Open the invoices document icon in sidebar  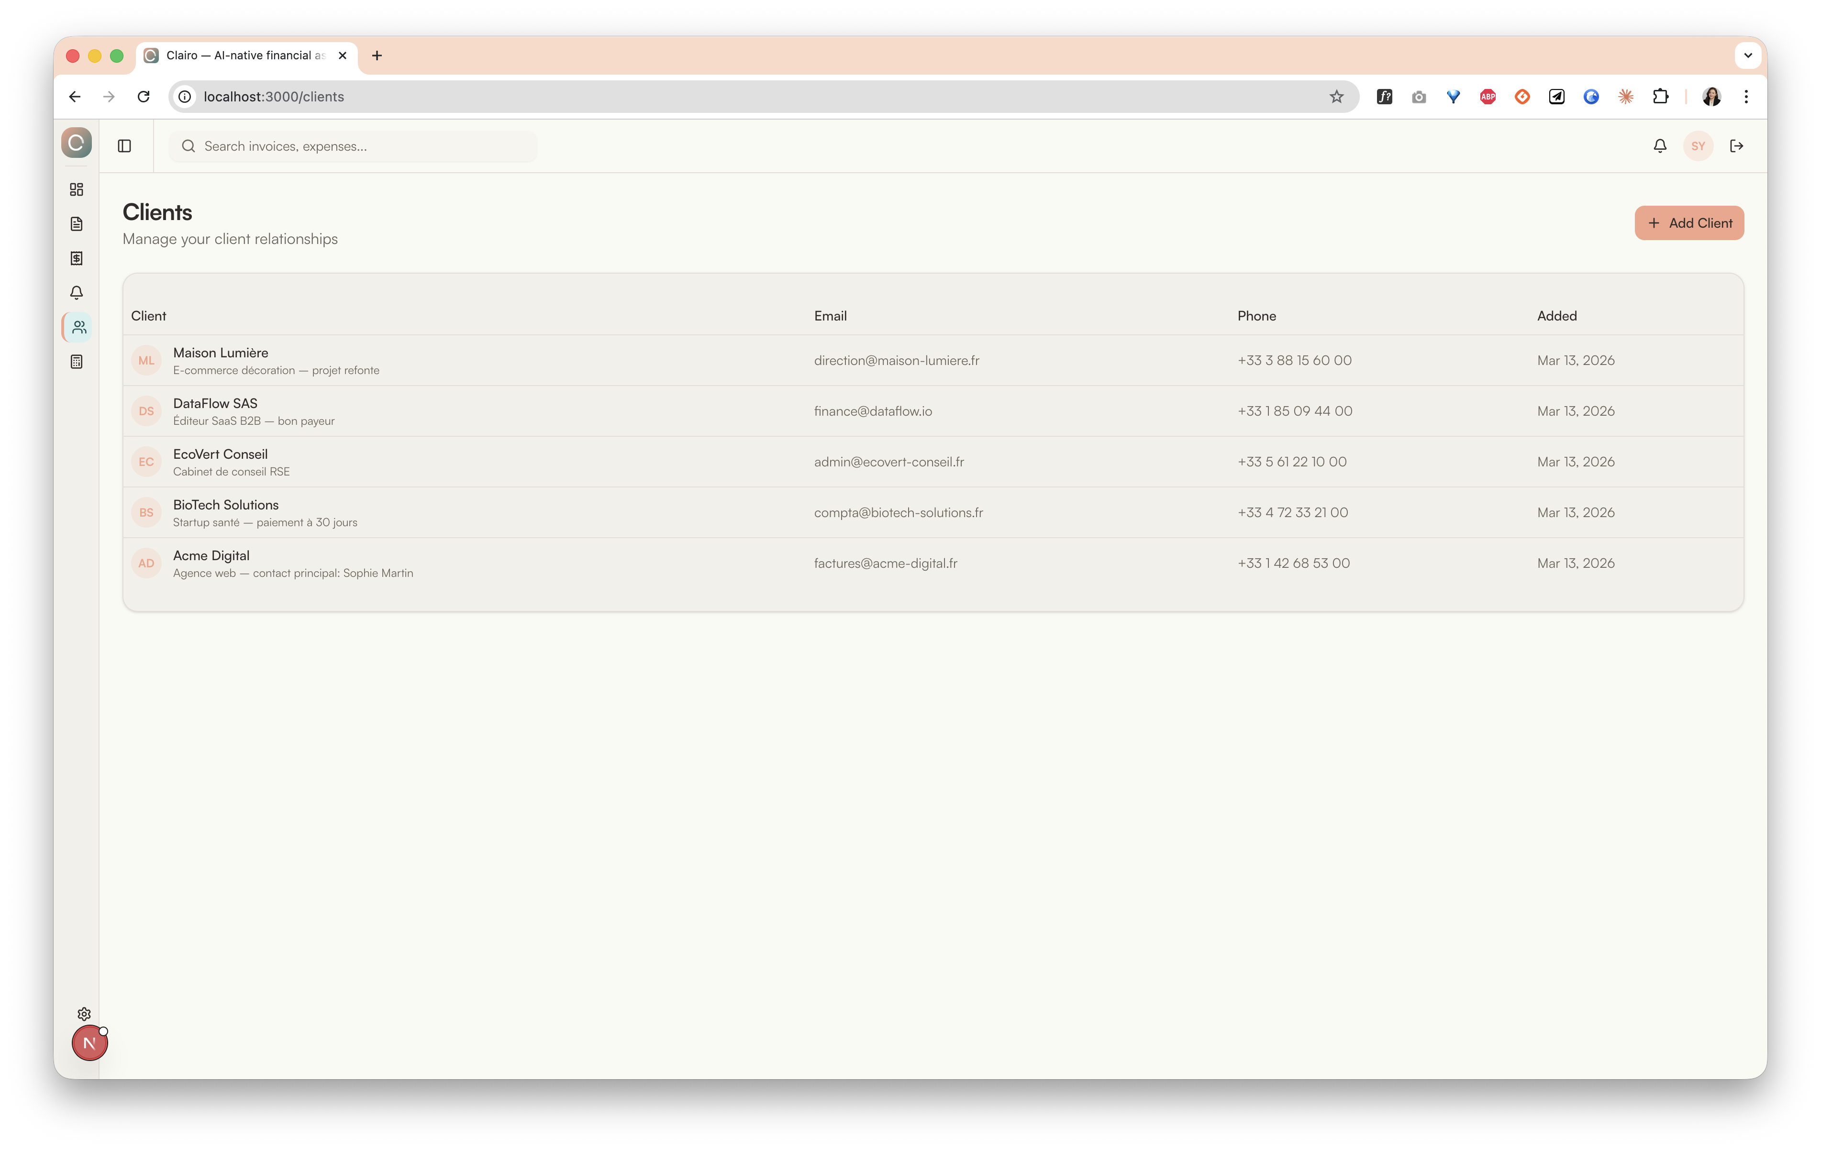pyautogui.click(x=77, y=224)
